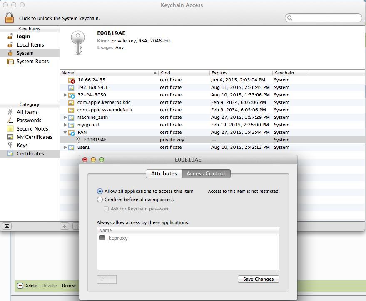Close the E00B19AE dialog
Screen dimensions: 366x301
point(85,160)
